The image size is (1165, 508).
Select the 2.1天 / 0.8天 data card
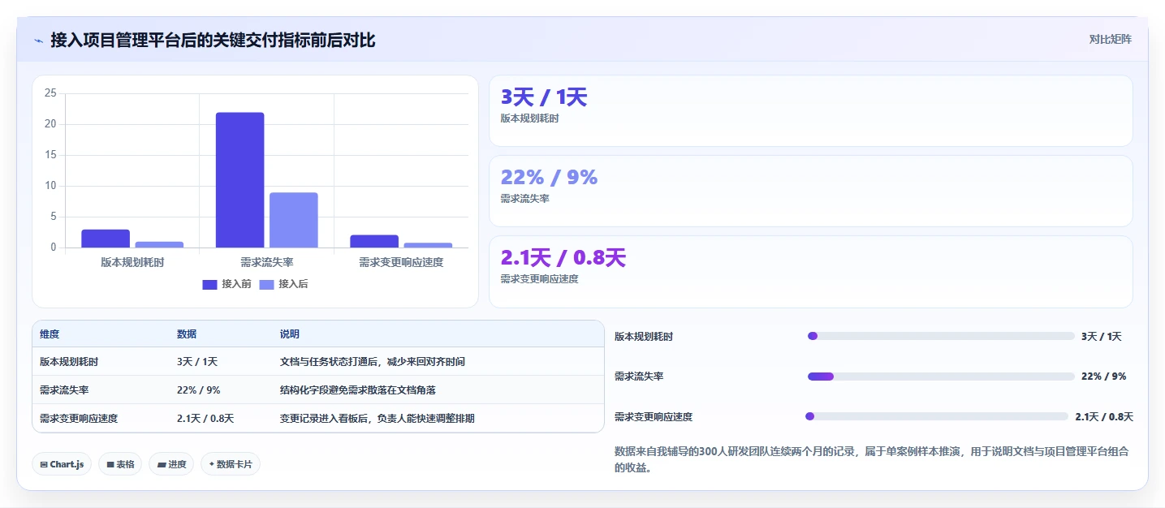point(810,272)
